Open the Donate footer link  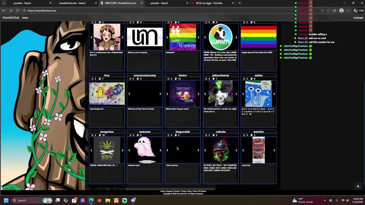pyautogui.click(x=177, y=191)
